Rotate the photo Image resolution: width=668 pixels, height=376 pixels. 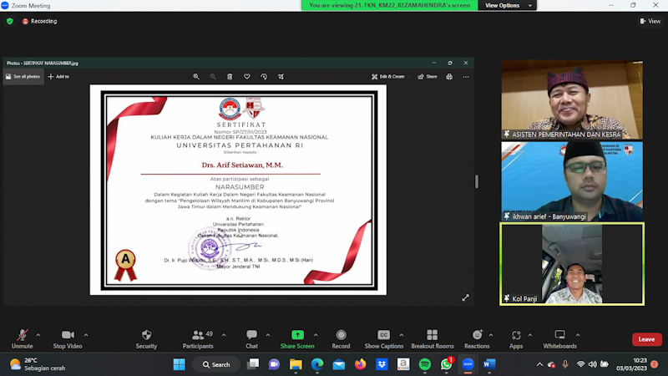(264, 77)
